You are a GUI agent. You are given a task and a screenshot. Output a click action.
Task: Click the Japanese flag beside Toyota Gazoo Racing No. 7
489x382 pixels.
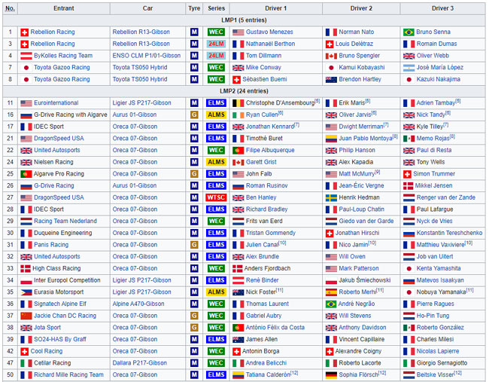tap(26, 68)
